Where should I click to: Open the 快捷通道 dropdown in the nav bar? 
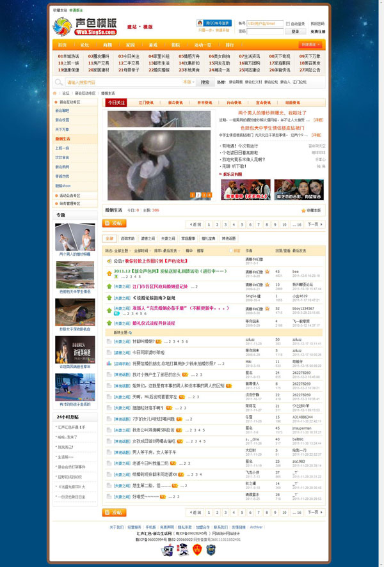pos(310,45)
